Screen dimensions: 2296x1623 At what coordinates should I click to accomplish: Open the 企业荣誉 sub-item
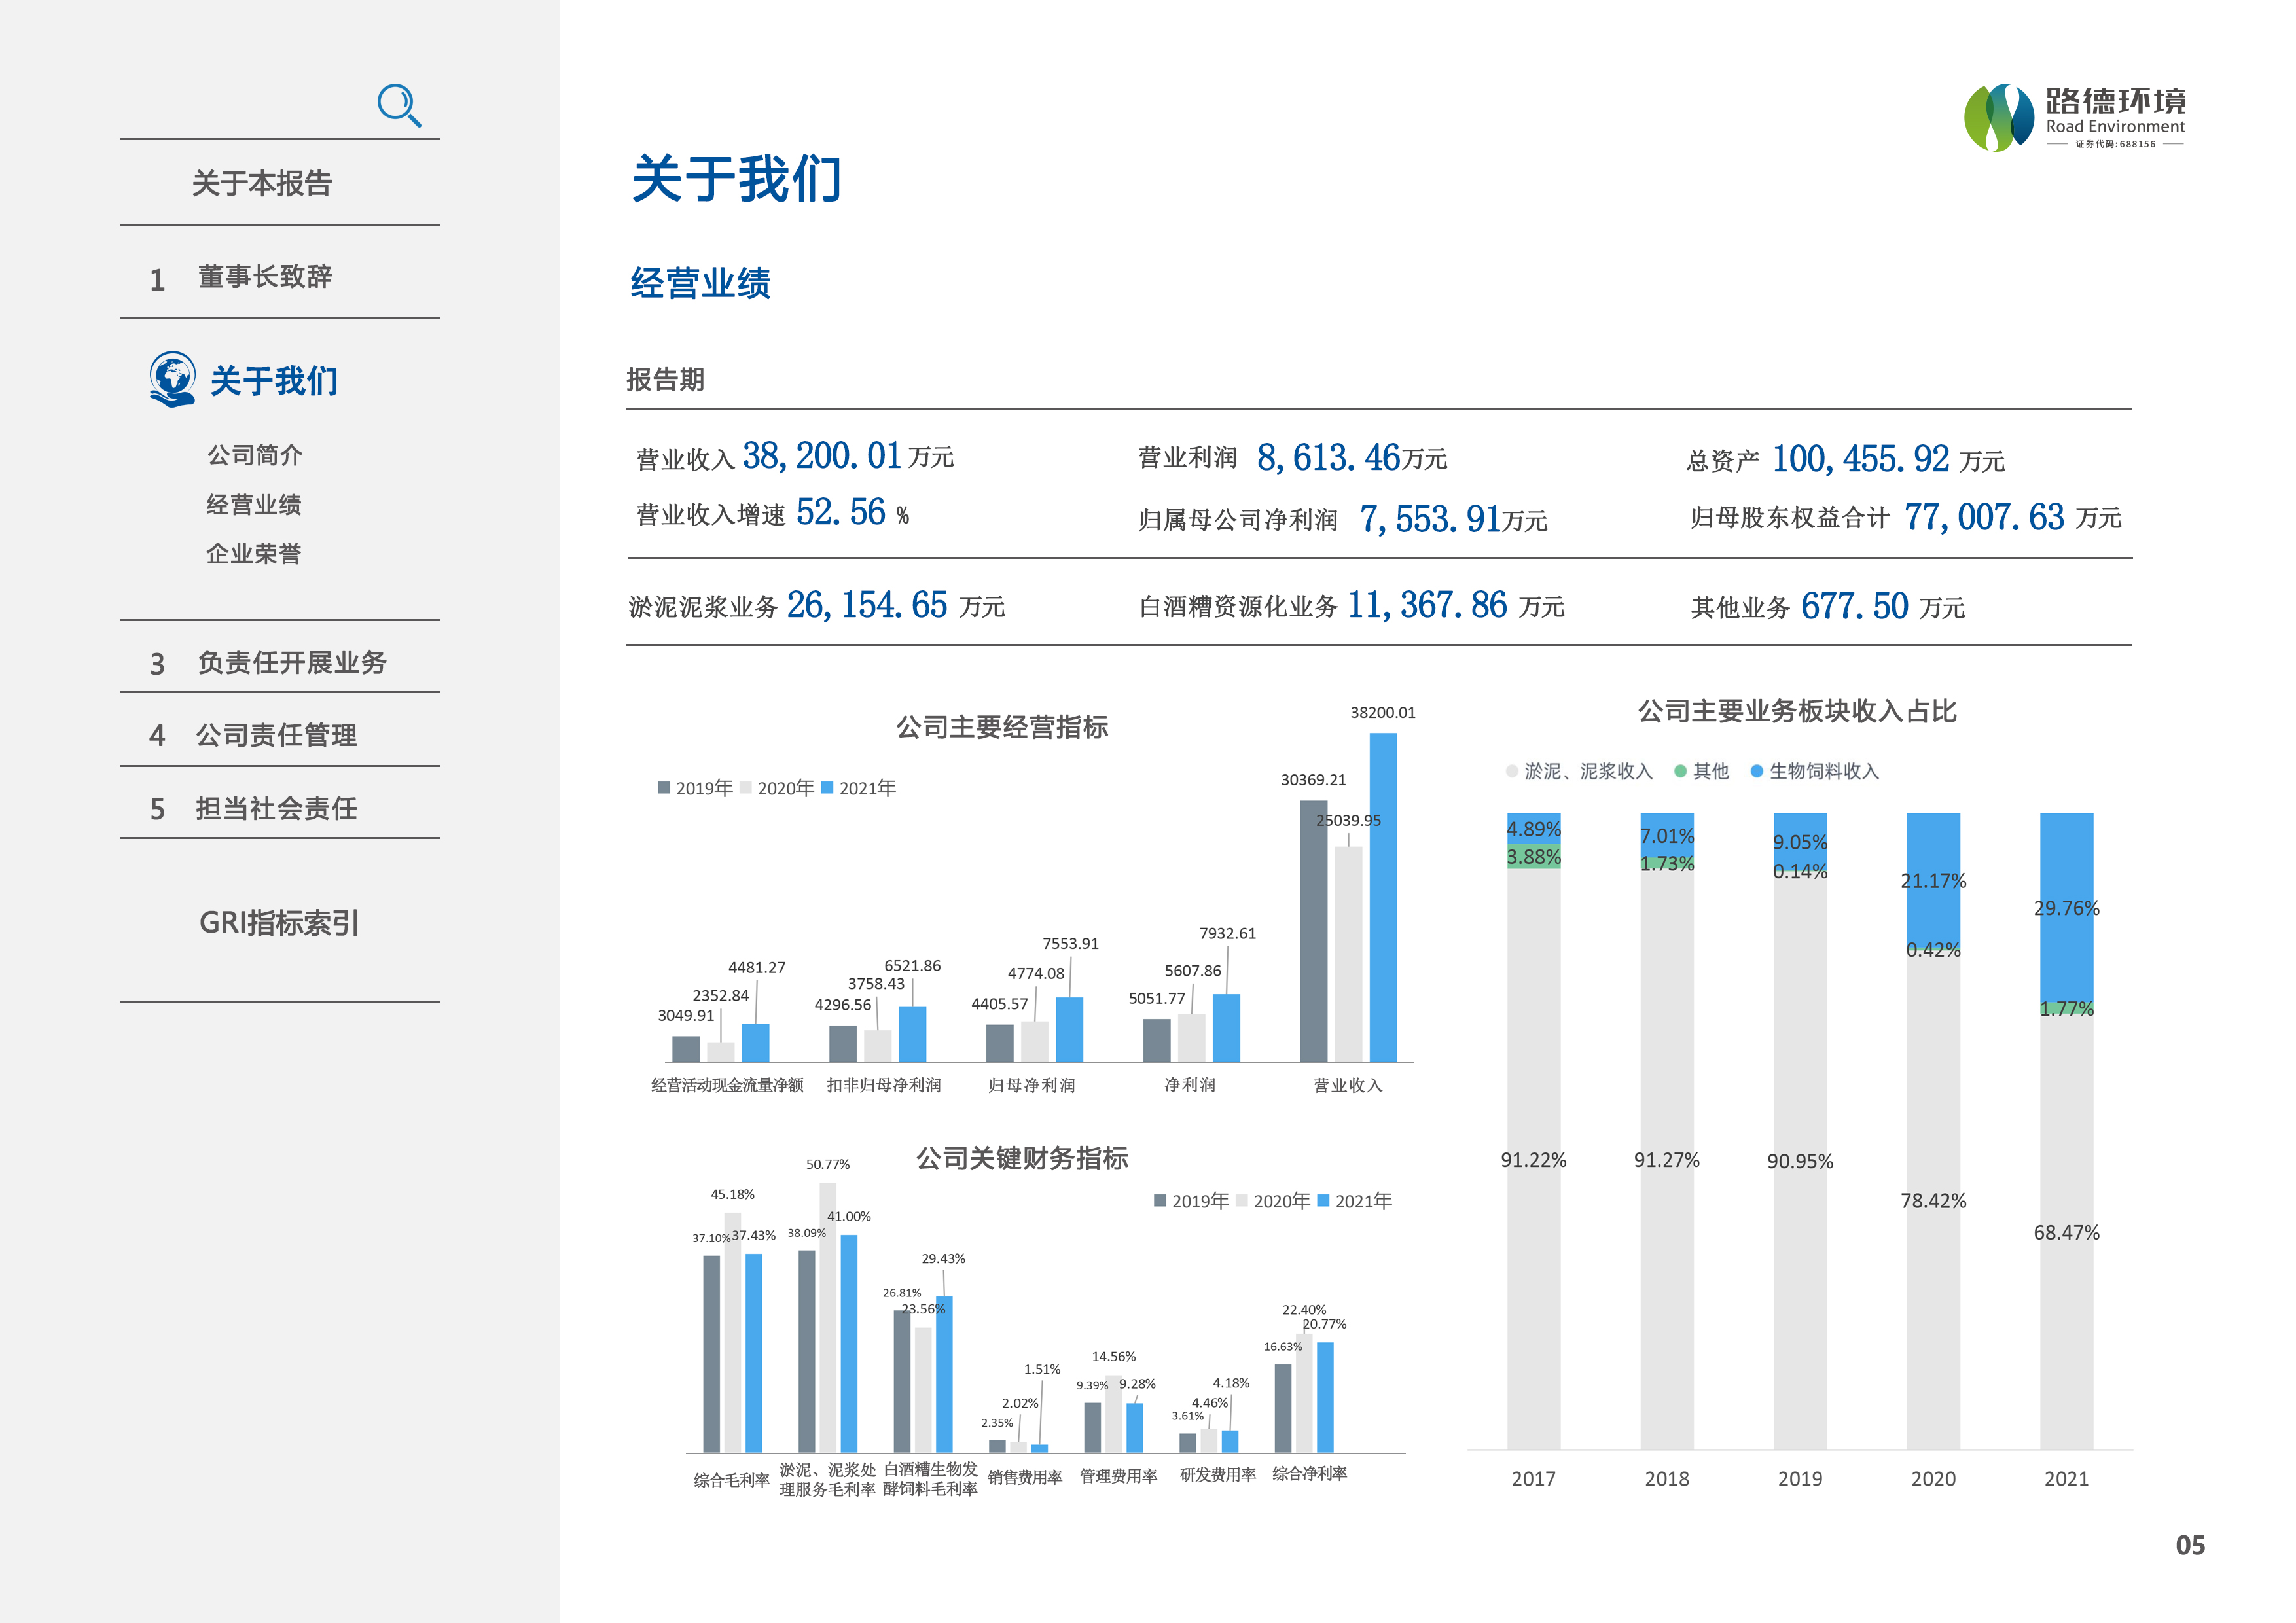(x=254, y=554)
